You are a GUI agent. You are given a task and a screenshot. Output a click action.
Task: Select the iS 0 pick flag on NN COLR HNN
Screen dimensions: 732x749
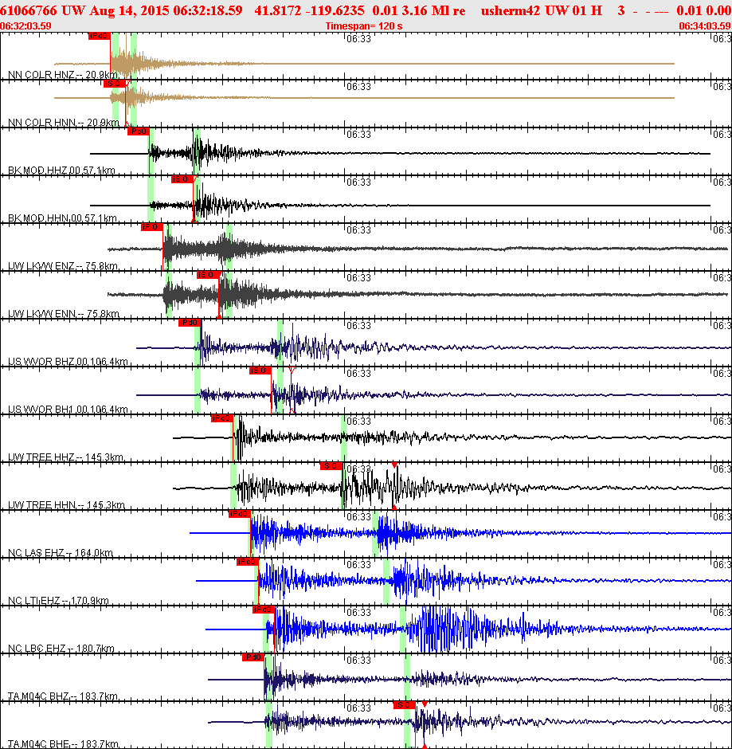(x=115, y=84)
